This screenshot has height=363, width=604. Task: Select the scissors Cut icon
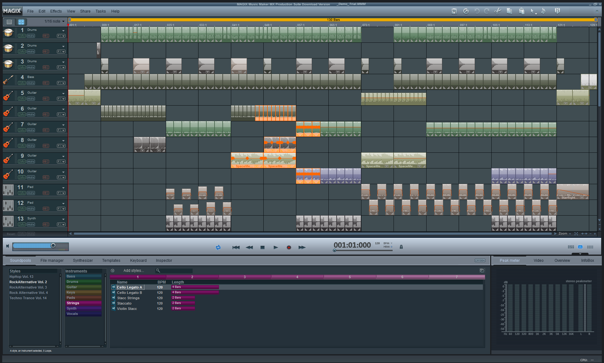497,11
